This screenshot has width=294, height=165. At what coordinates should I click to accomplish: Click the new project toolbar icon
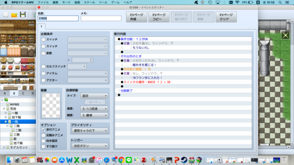6,14
